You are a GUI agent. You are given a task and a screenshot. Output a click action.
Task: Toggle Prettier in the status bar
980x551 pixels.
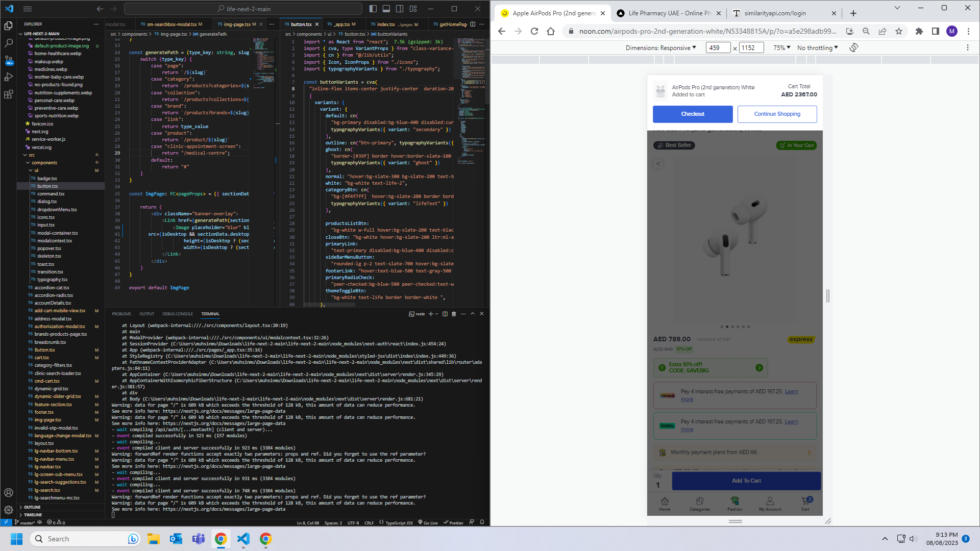(453, 522)
